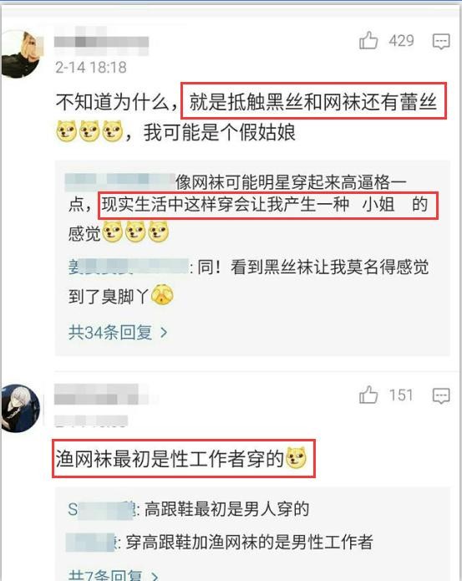Open the first commenter's blurred username
Screen dimensions: 462x581
[101, 41]
